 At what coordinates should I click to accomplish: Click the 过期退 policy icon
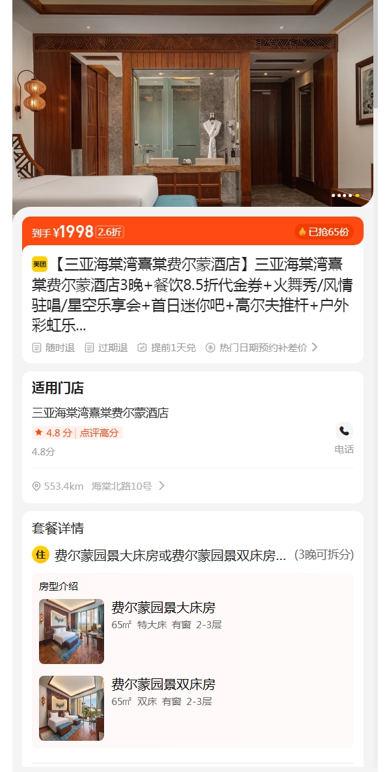pos(89,347)
